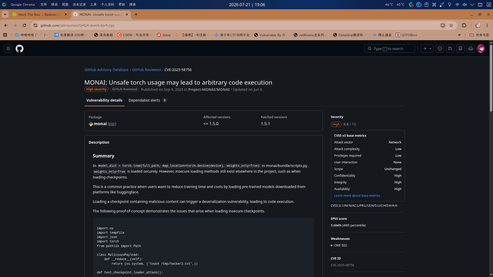Show more bookmarks with the chevron
The height and width of the screenshot is (277, 493).
[x=459, y=35]
